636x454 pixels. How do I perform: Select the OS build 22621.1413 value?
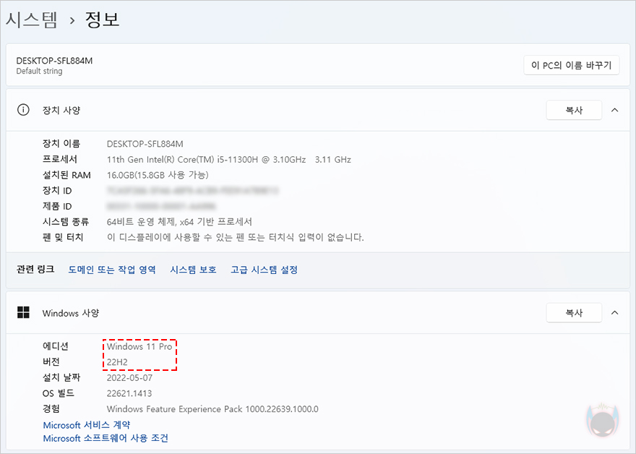pos(129,393)
